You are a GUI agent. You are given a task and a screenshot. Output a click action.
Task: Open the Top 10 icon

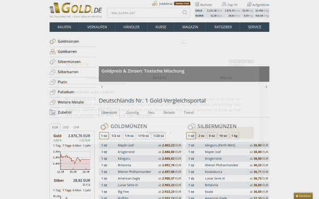click(x=224, y=4)
